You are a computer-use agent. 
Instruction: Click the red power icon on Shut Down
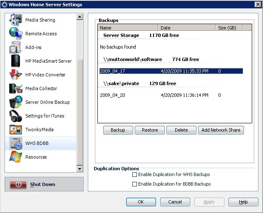[18, 184]
